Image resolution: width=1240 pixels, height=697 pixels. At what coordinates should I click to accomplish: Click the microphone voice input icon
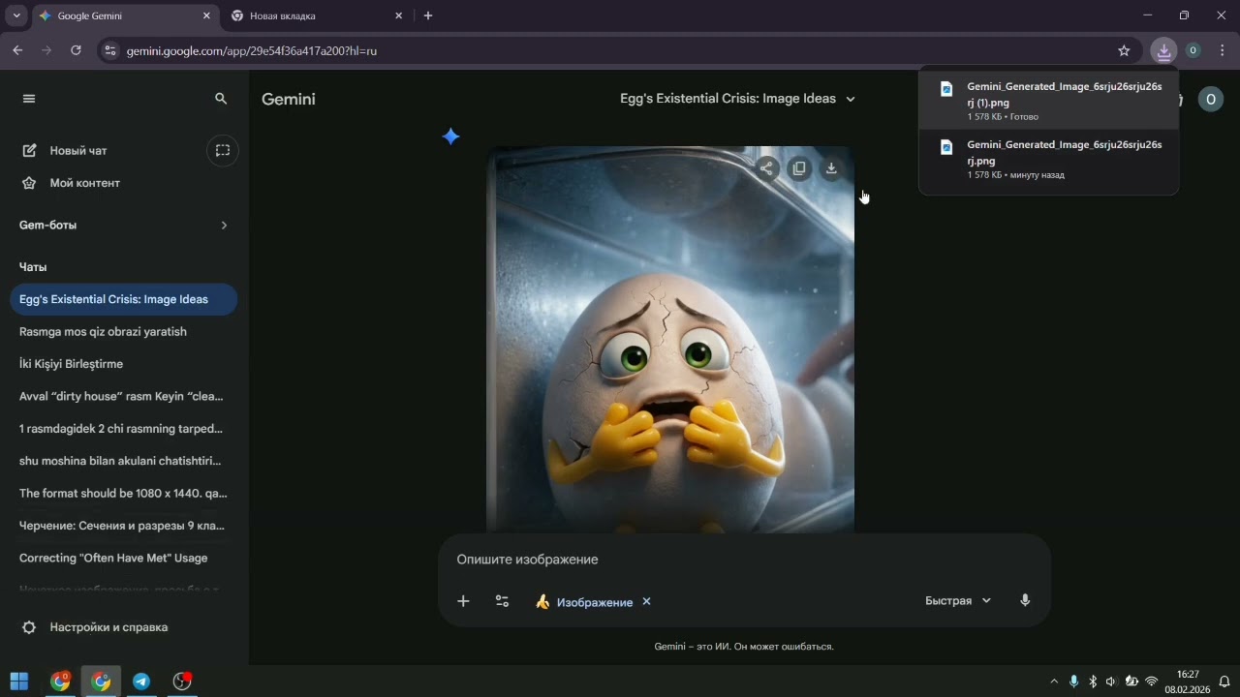point(1025,601)
